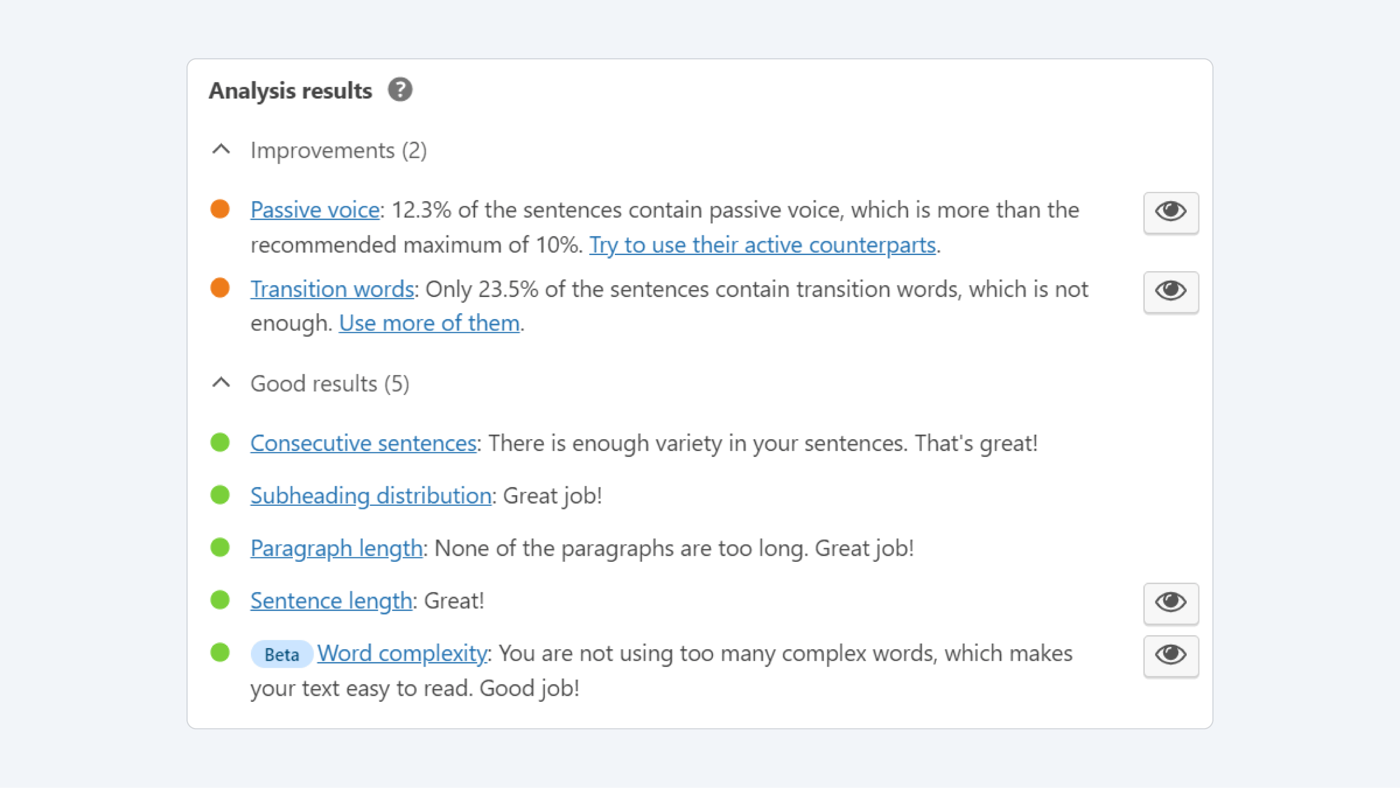The height and width of the screenshot is (788, 1400).
Task: Click the Beta badge next to Word complexity
Action: tap(281, 654)
